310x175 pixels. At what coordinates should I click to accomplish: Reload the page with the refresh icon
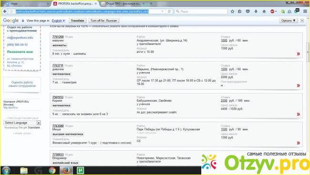coord(169,11)
